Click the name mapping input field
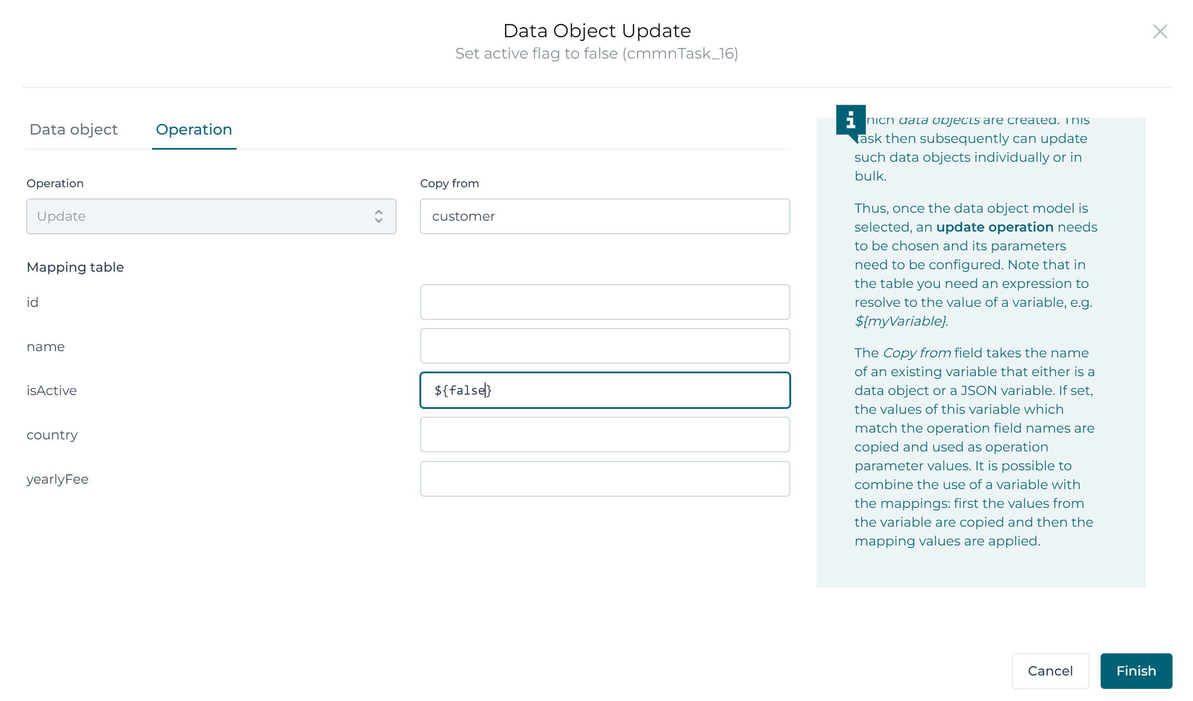Viewport: 1193px width, 701px height. [x=605, y=346]
